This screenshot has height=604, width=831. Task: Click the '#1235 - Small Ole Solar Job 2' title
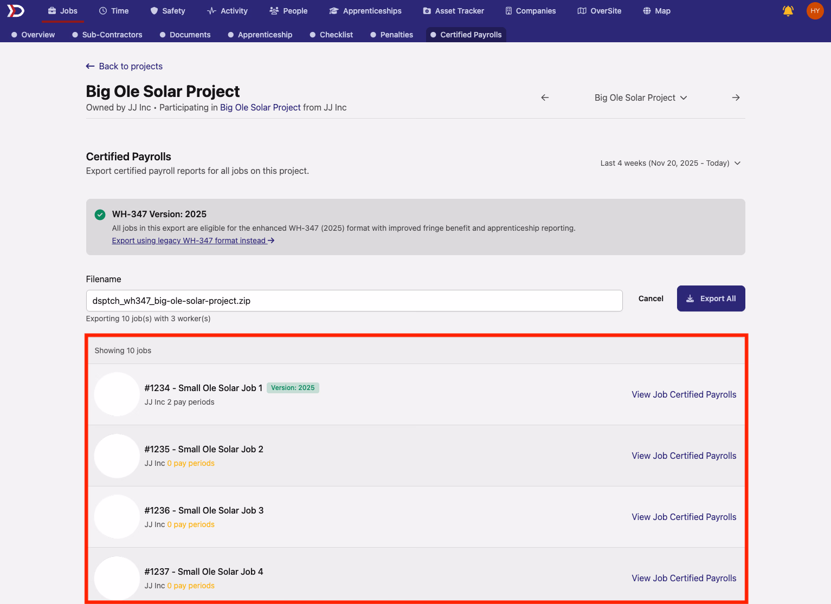(204, 449)
